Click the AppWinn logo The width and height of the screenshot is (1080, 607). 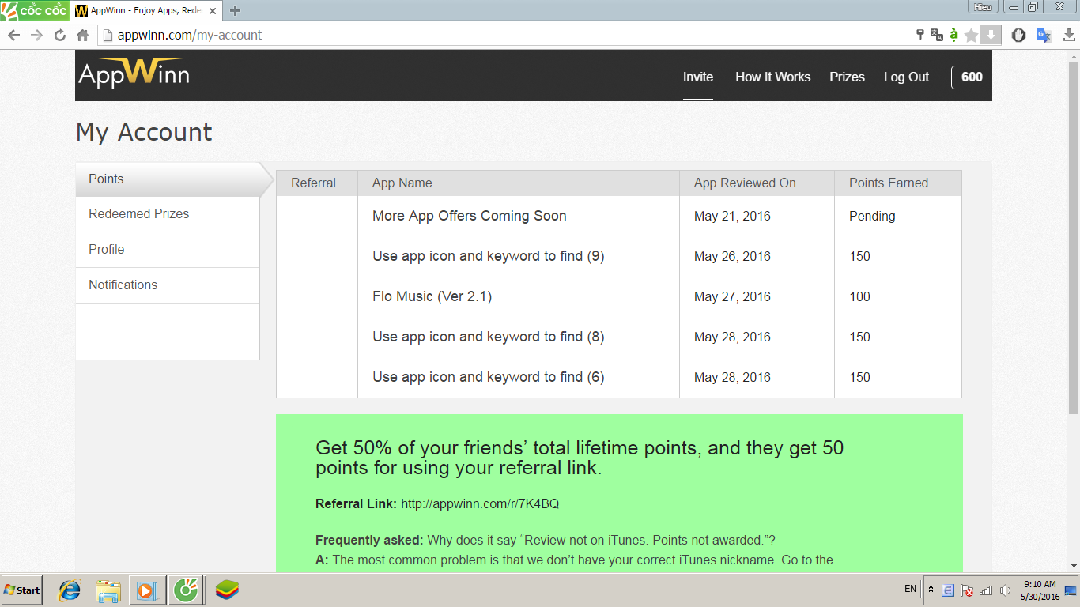[x=134, y=74]
